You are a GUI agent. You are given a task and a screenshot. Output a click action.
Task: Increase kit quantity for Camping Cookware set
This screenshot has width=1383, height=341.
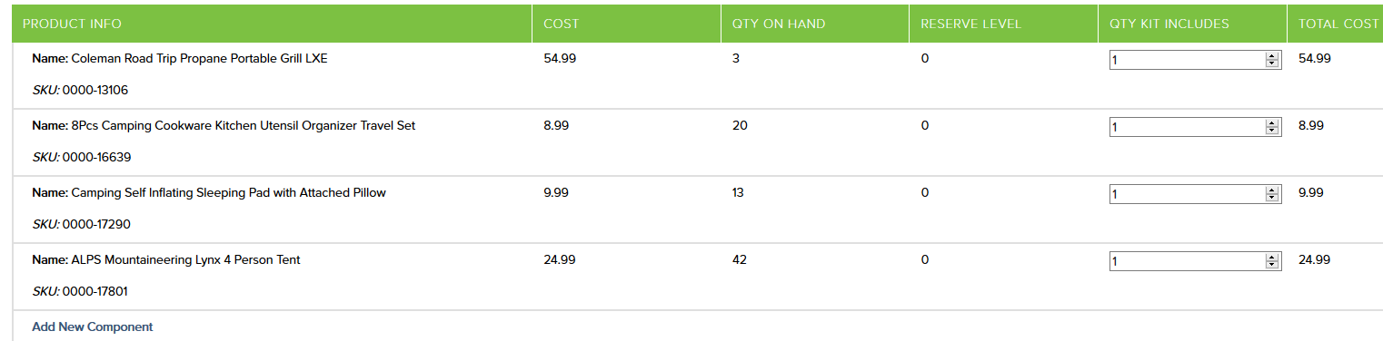pyautogui.click(x=1271, y=122)
